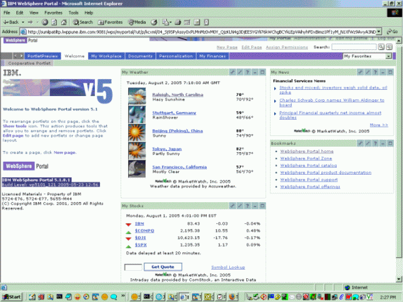Click the stock symbol input field
403x302 pixels.
pyautogui.click(x=132, y=267)
